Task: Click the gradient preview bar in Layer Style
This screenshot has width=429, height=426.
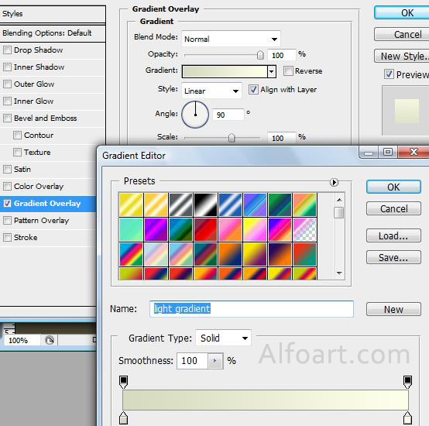Action: 225,72
